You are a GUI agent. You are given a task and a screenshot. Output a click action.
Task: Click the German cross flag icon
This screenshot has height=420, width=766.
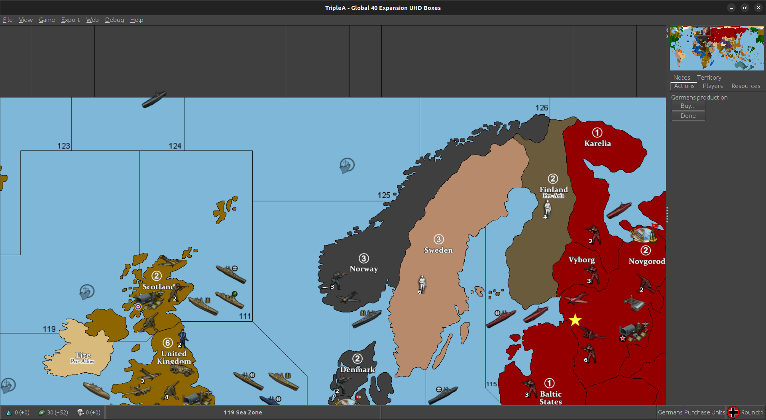pos(733,412)
